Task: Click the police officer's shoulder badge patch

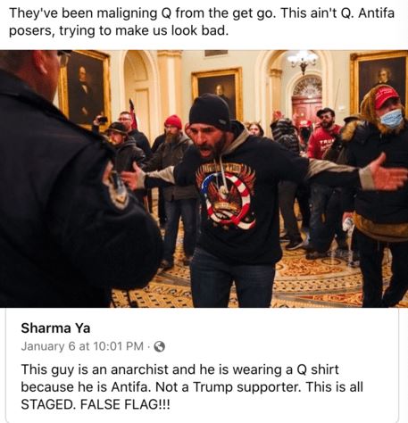Action: click(x=116, y=187)
